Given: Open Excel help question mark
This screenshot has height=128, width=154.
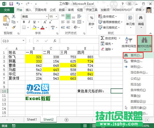Looking at the screenshot, I should (x=122, y=4).
